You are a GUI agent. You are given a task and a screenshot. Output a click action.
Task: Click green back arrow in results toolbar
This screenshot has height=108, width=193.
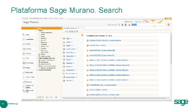click(65, 31)
